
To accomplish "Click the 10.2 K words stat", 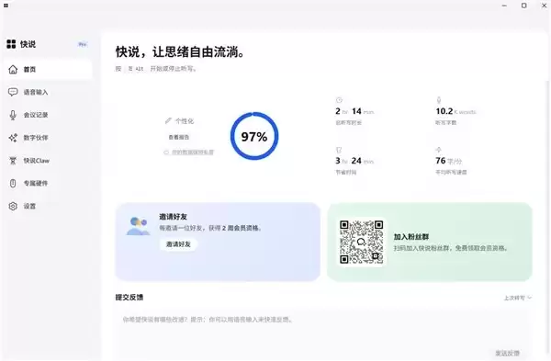I will point(455,111).
